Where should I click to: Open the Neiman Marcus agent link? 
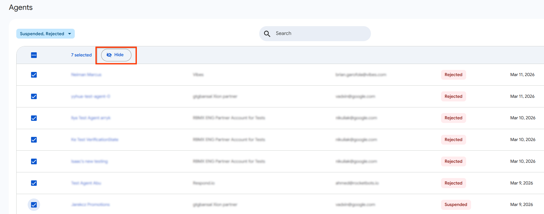coord(86,75)
